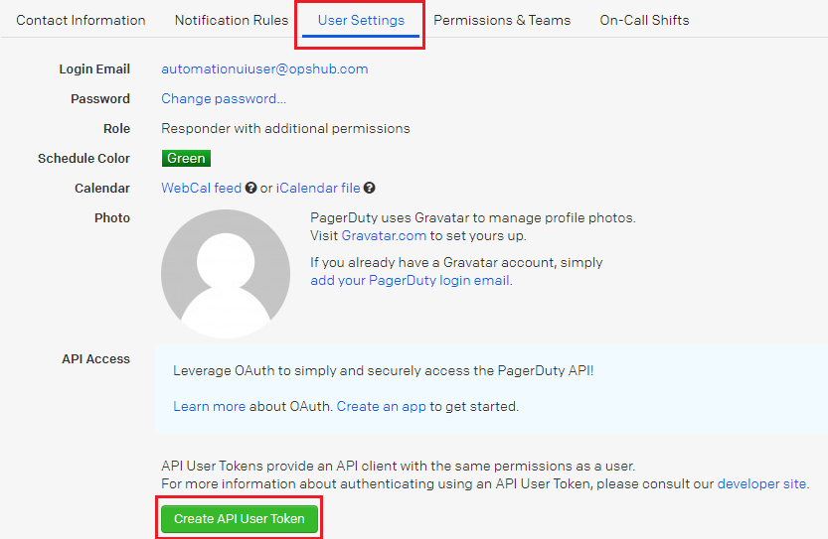Click the Responder role description text
Viewport: 828px width, 539px height.
click(285, 128)
